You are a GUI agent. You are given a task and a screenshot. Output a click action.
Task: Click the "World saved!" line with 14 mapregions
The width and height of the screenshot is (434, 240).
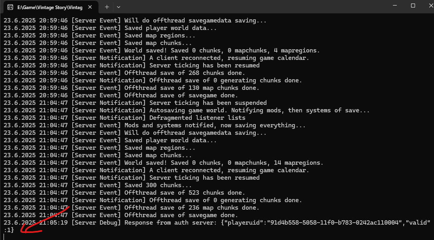coord(224,163)
